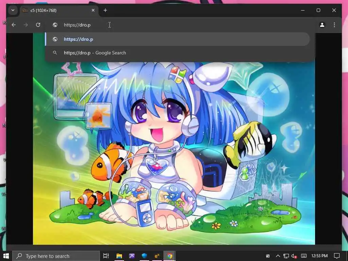Open the touch keyboard tray icon
This screenshot has height=261, width=348.
(x=303, y=256)
